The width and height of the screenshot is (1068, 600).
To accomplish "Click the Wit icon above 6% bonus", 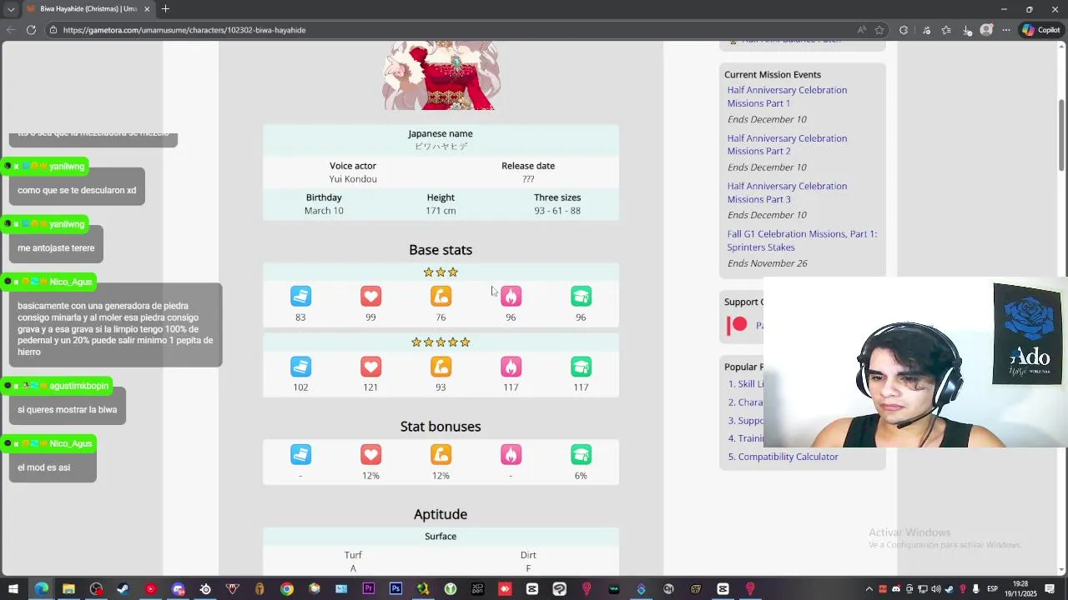I will pyautogui.click(x=581, y=454).
